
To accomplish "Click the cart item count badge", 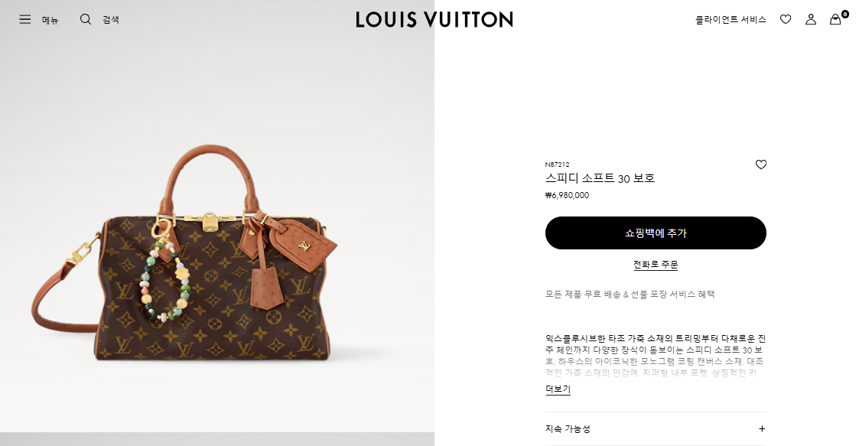I will (845, 15).
